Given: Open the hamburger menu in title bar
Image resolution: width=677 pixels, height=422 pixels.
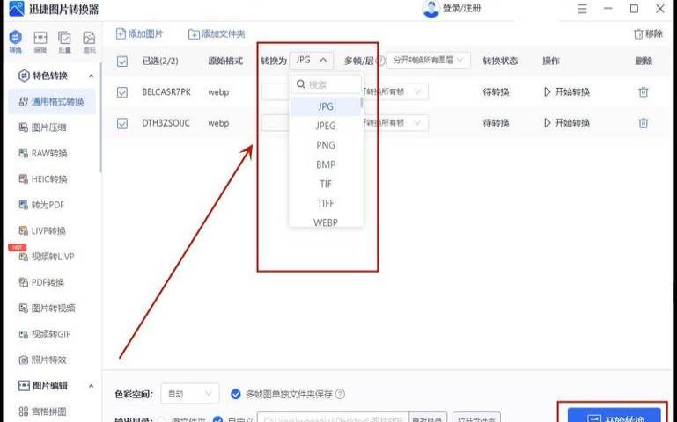Looking at the screenshot, I should pos(582,9).
